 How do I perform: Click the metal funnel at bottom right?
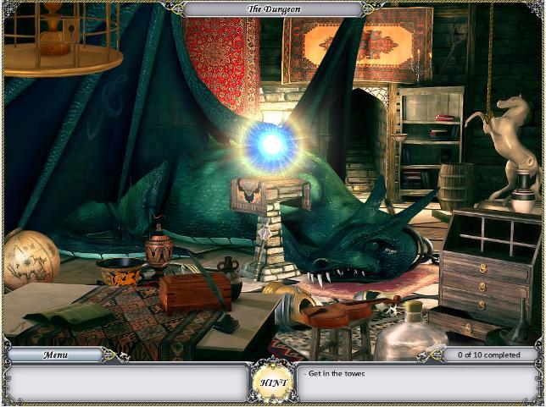coord(519,325)
